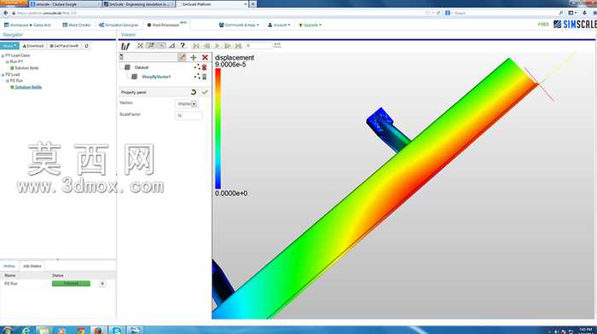Click the Finished status progress bar
597x334 pixels.
tap(71, 284)
